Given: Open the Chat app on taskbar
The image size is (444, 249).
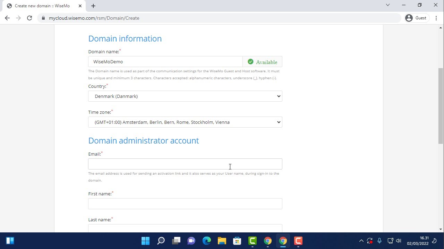Looking at the screenshot, I should coord(191,241).
